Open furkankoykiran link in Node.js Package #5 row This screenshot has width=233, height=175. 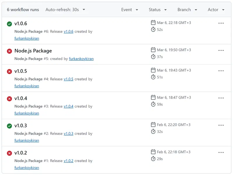(81, 59)
